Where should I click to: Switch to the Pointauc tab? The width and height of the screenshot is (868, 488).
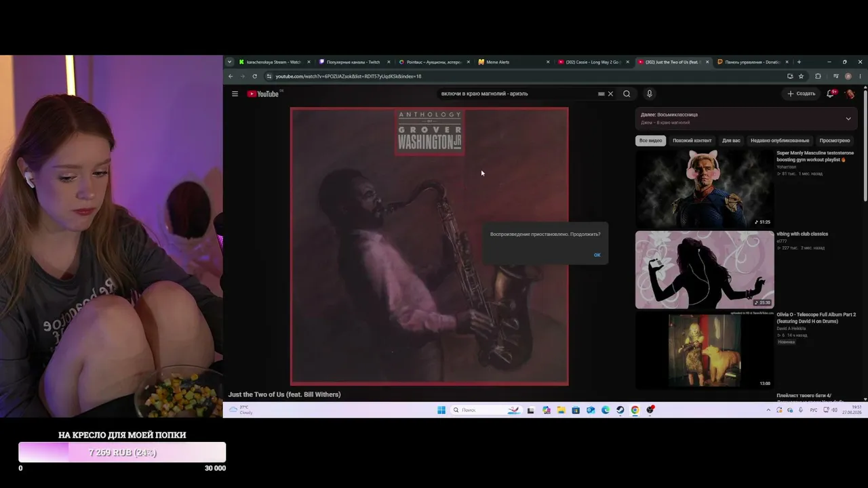433,62
